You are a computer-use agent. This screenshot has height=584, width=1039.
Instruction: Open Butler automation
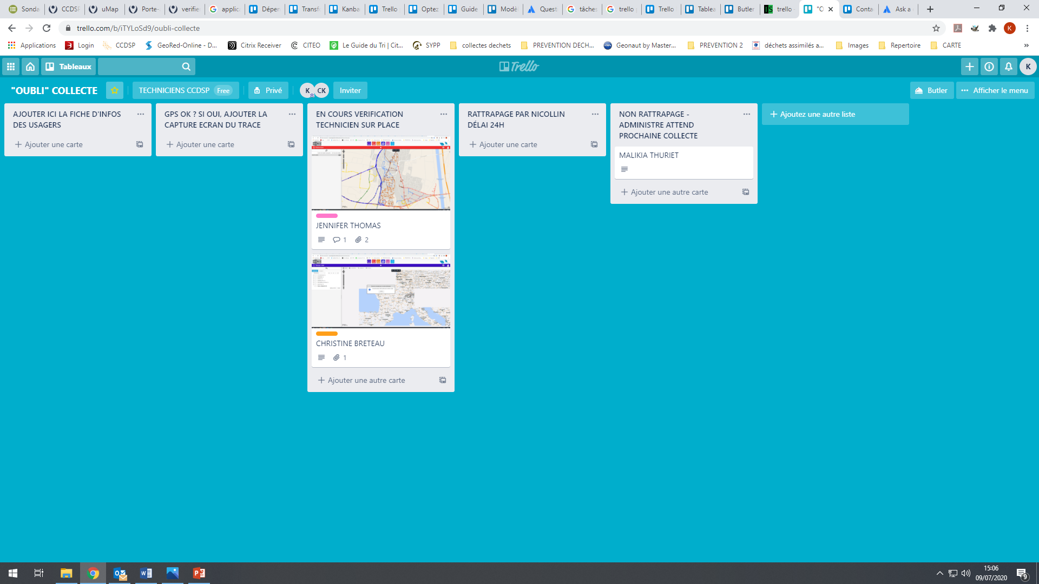(932, 90)
